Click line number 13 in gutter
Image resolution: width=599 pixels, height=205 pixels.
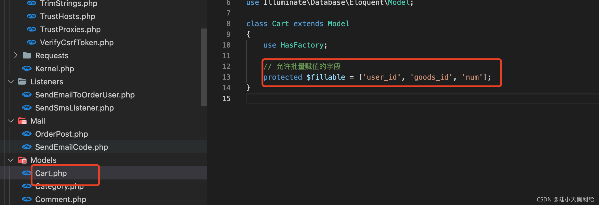coord(226,77)
